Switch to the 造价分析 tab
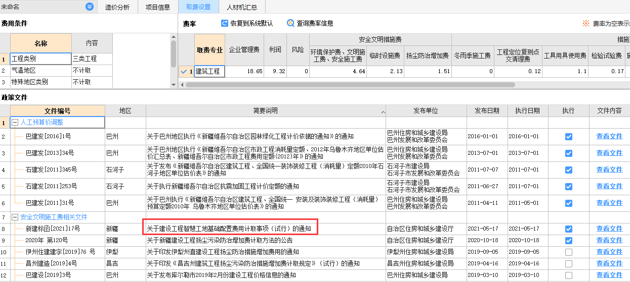630x282 pixels. [117, 7]
